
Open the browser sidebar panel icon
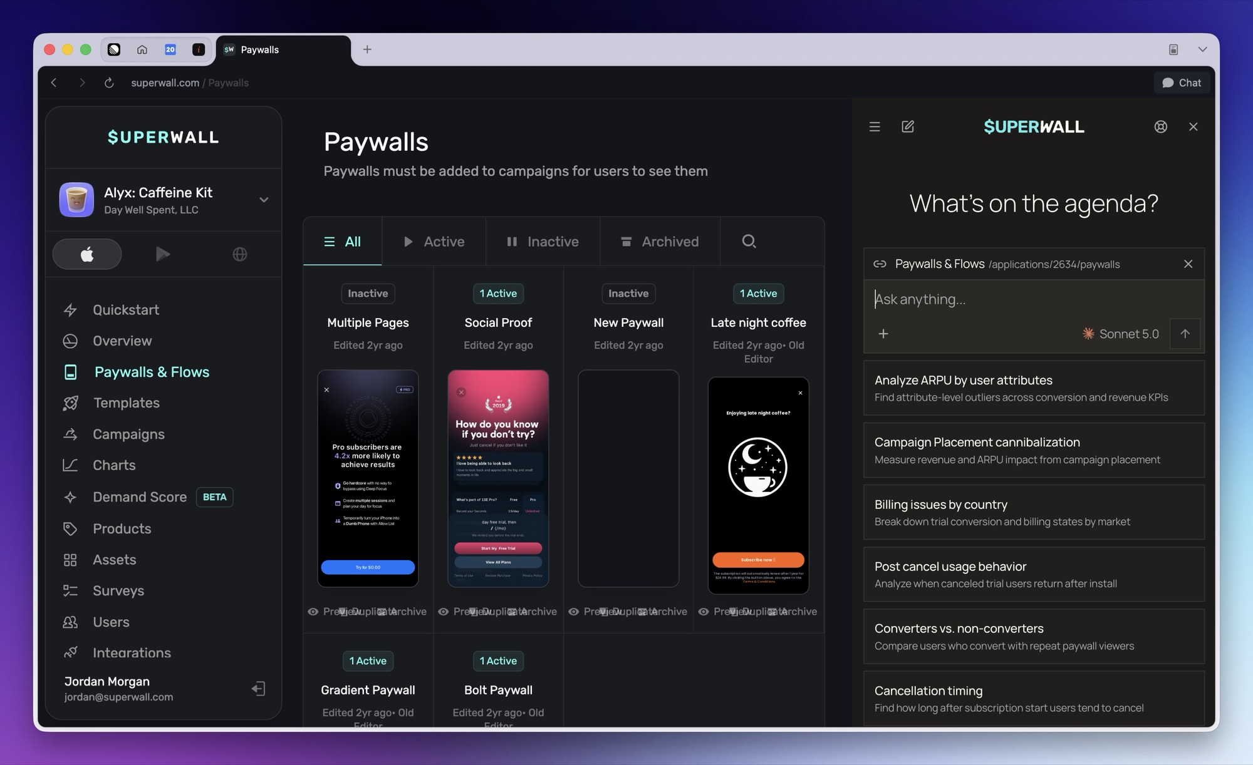1173,49
